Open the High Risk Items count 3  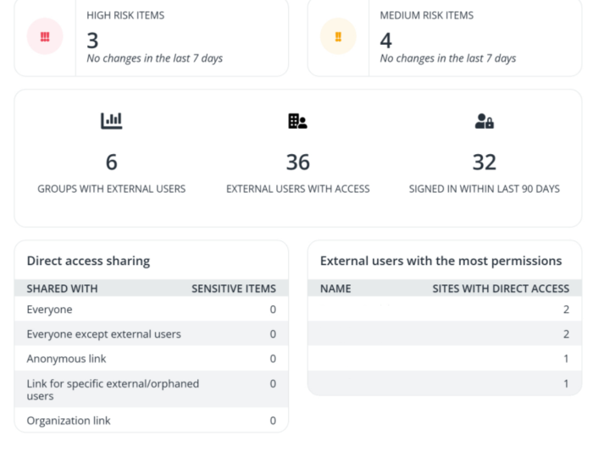93,40
